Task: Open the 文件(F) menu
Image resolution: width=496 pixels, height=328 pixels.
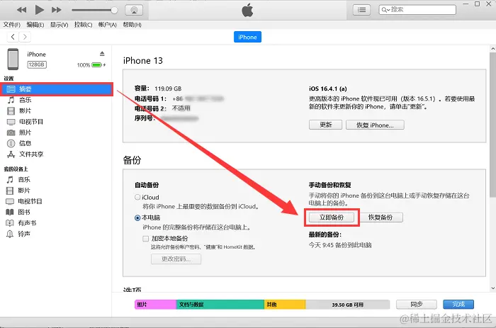Action: point(12,25)
